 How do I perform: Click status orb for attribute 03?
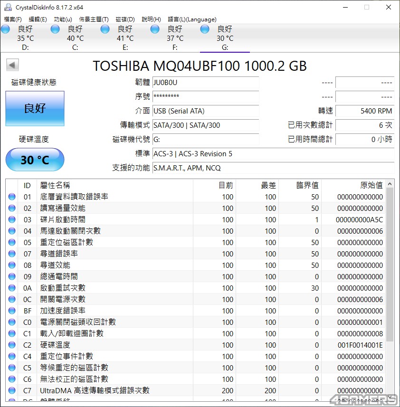(12, 219)
